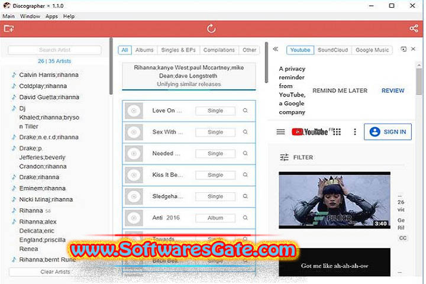Switch to the Google Music source tab
The height and width of the screenshot is (284, 426).
(372, 50)
